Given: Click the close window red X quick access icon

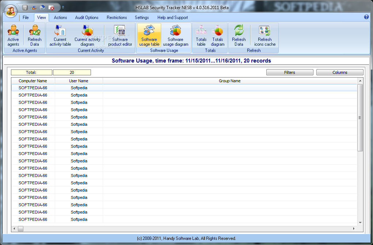Looking at the screenshot, I should [x=51, y=7].
